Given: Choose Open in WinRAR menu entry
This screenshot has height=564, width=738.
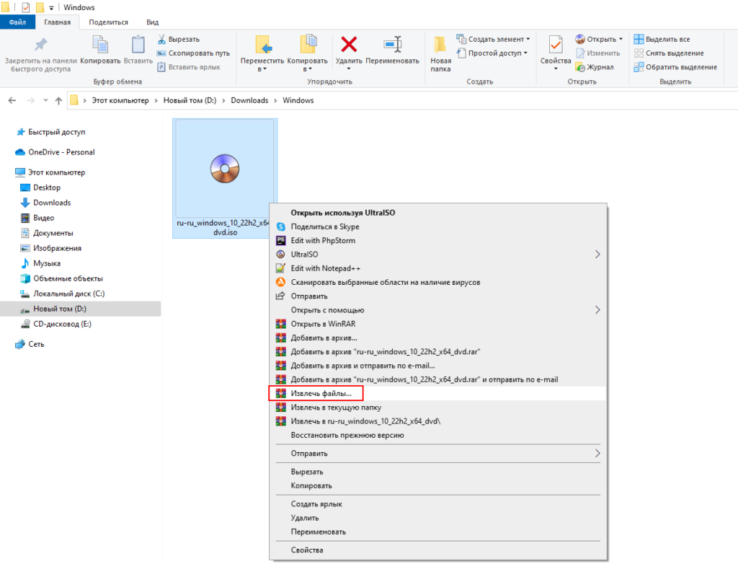Looking at the screenshot, I should [319, 324].
